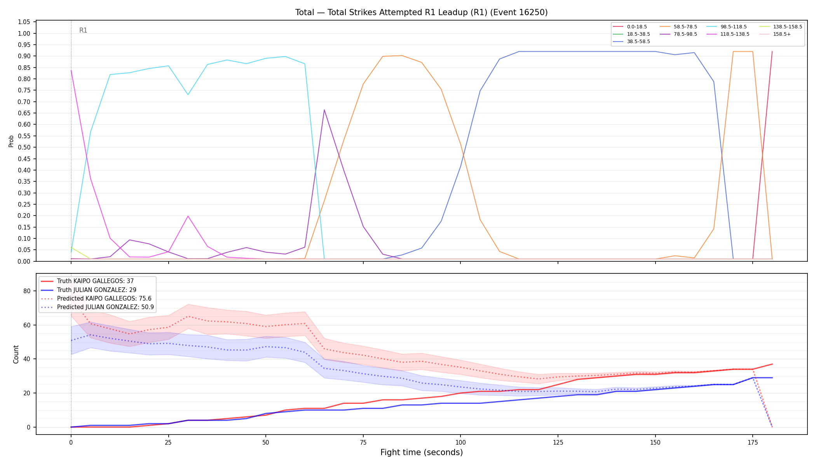Click the "60" tick on the Count axis
This screenshot has width=816, height=466.
point(27,325)
